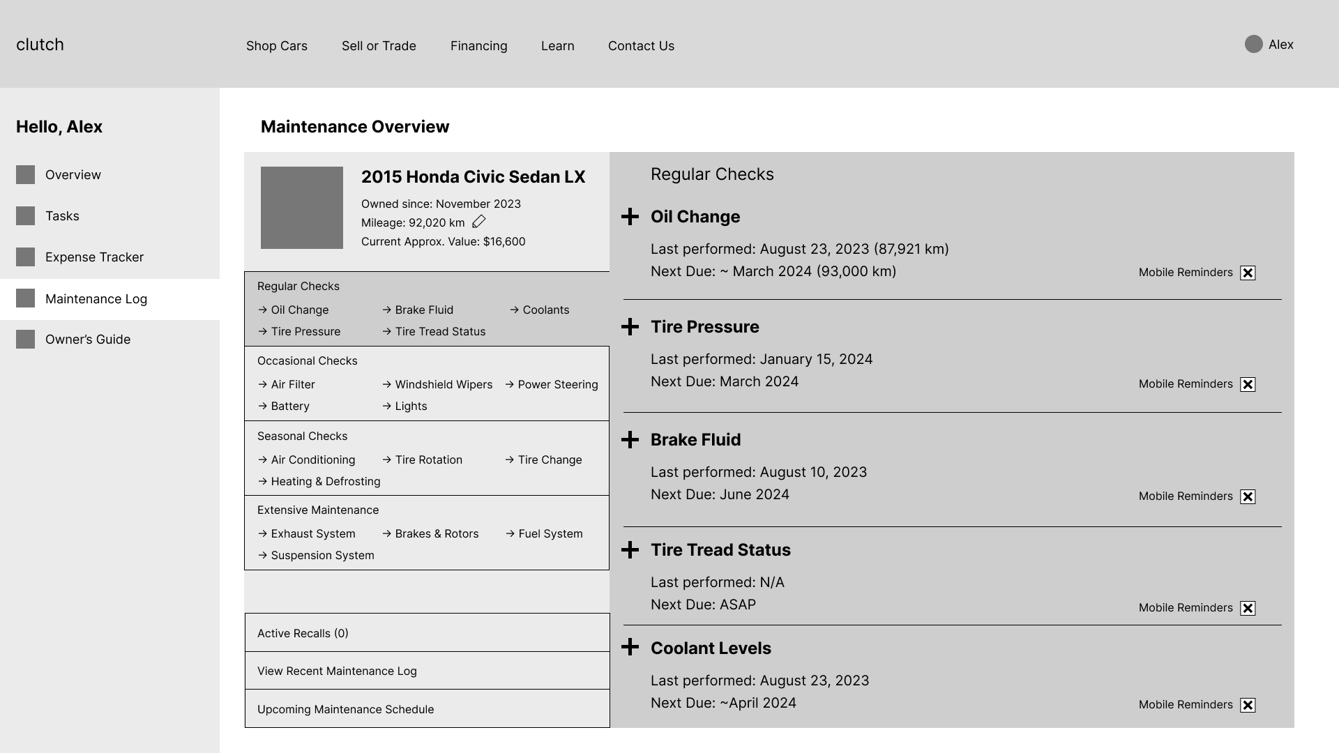The image size is (1339, 753).
Task: Select the Occasional Checks category header
Action: pos(308,361)
